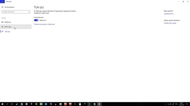Click the Znajdź ustawienie search field
The width and height of the screenshot is (190, 106).
16,12
